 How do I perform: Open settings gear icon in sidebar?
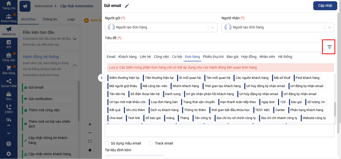coord(9,154)
